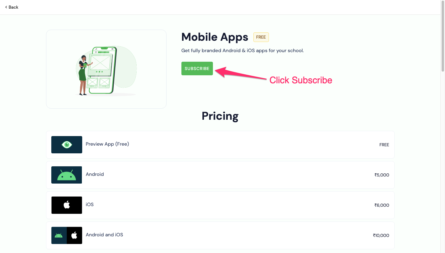This screenshot has width=445, height=253.
Task: Click the phone illustration image
Action: click(x=106, y=69)
